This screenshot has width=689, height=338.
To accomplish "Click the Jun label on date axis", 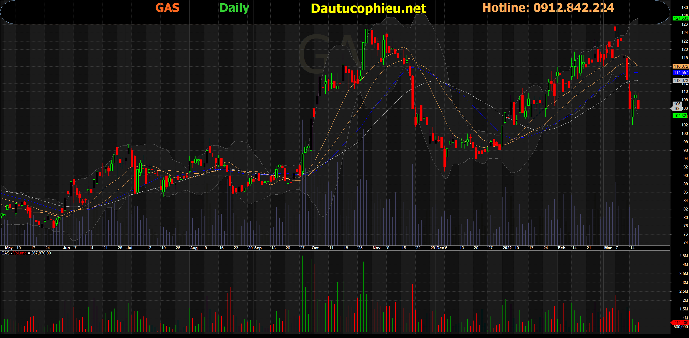I will click(x=66, y=248).
